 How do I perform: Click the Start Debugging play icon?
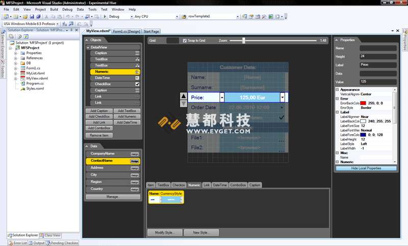click(x=105, y=16)
